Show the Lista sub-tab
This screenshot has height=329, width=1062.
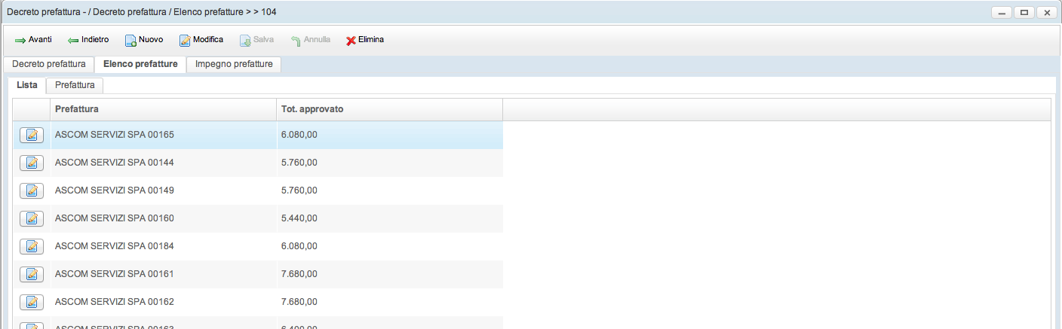coord(27,86)
